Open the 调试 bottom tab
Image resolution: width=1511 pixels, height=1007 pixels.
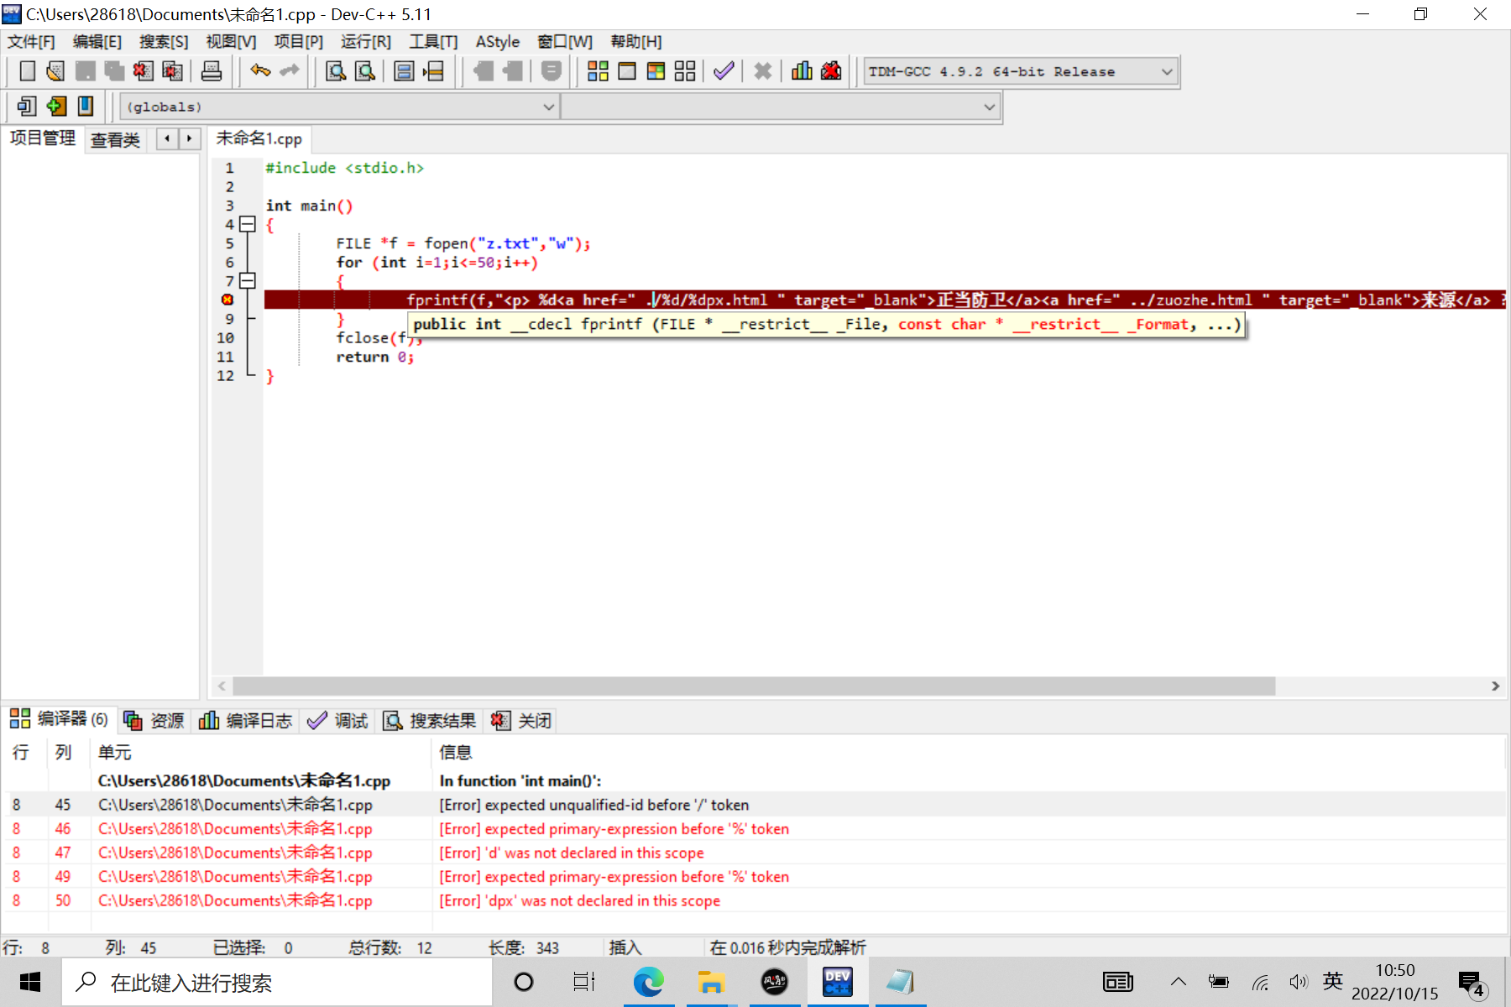pyautogui.click(x=338, y=720)
